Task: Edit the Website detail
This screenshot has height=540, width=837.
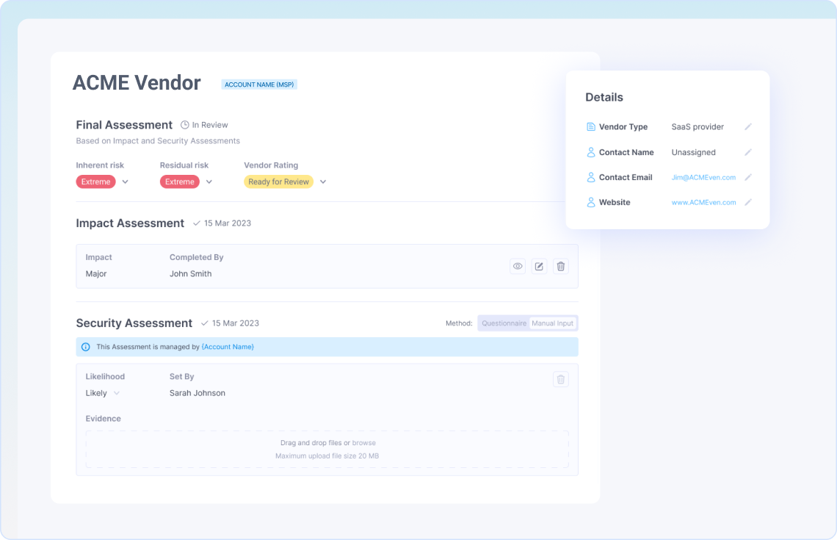Action: [x=748, y=203]
